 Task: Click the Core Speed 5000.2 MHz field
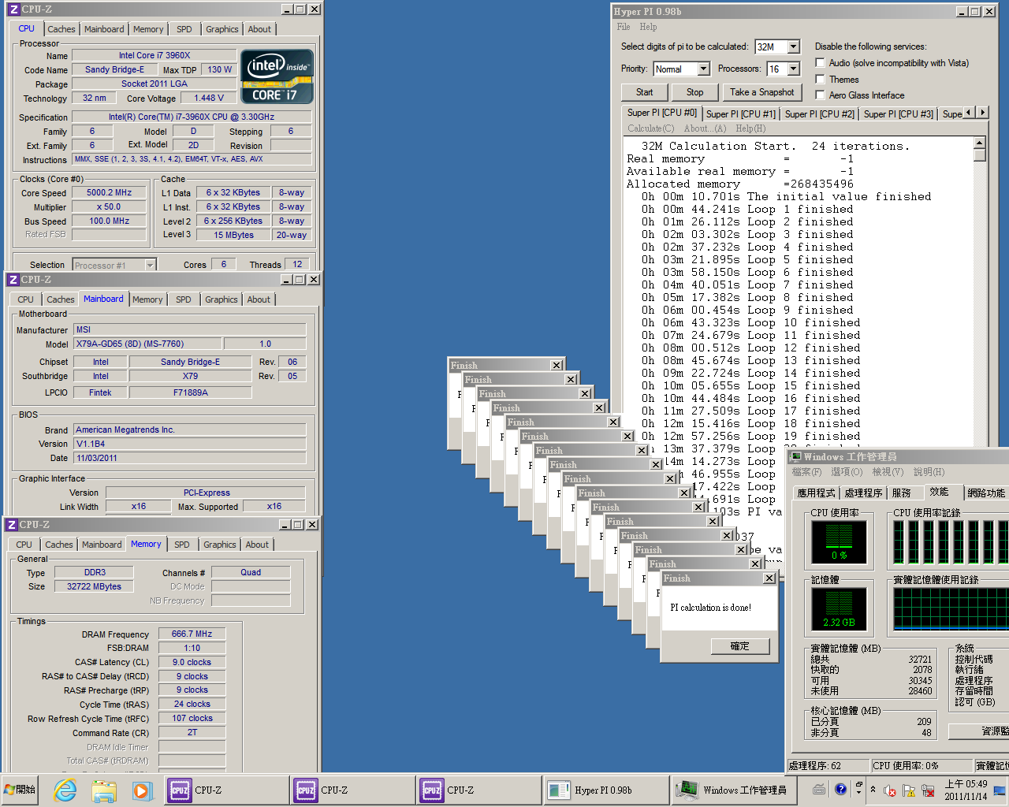click(110, 193)
